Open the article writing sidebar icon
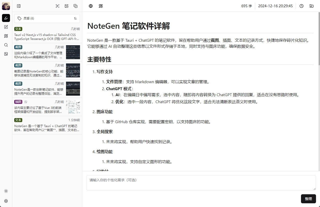 pos(6,27)
